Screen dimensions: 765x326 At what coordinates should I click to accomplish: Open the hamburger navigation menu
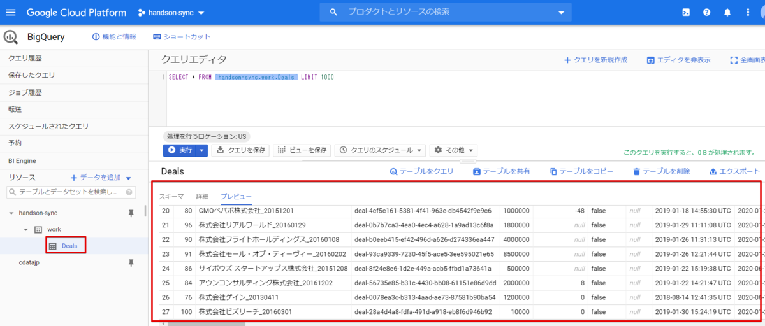click(11, 12)
